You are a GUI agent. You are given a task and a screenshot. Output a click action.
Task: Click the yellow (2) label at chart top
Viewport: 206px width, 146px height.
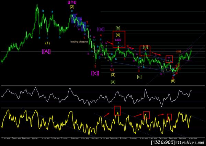(72, 7)
